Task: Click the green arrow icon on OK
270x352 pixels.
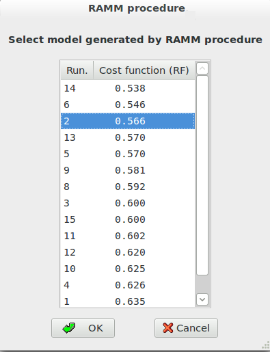Action: point(69,328)
